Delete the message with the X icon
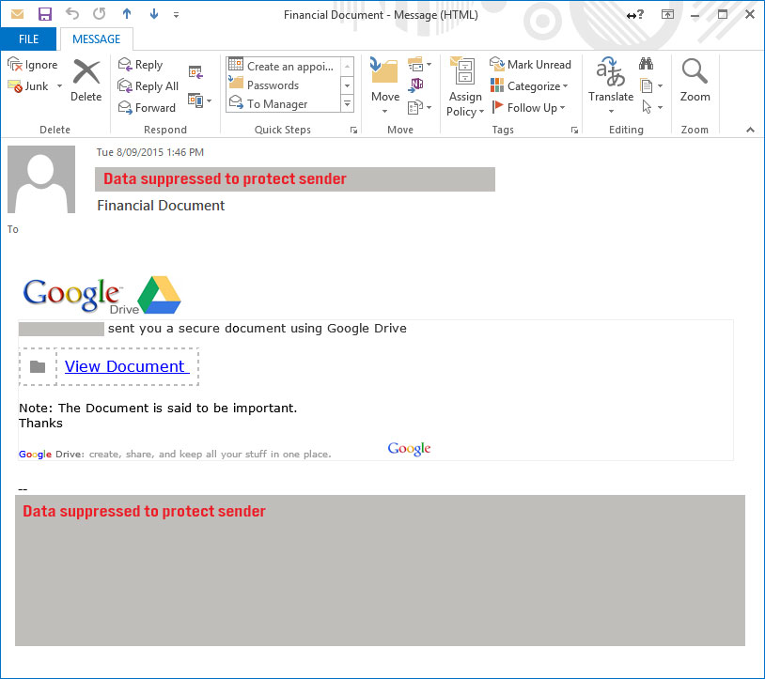This screenshot has width=765, height=679. (x=86, y=81)
